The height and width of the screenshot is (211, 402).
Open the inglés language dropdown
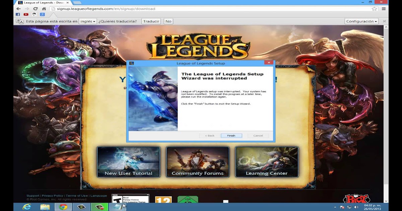88,21
